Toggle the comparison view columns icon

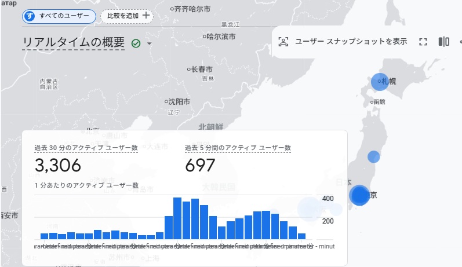(x=444, y=42)
